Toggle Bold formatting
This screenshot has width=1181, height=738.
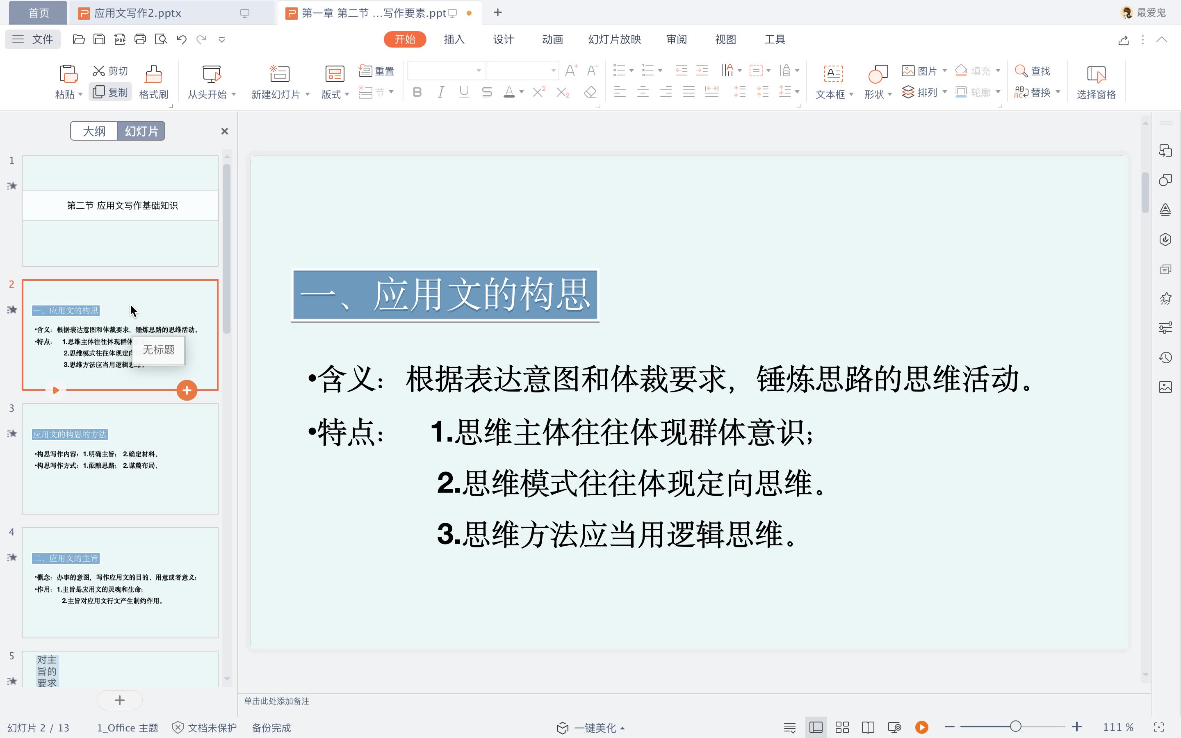[x=417, y=92]
